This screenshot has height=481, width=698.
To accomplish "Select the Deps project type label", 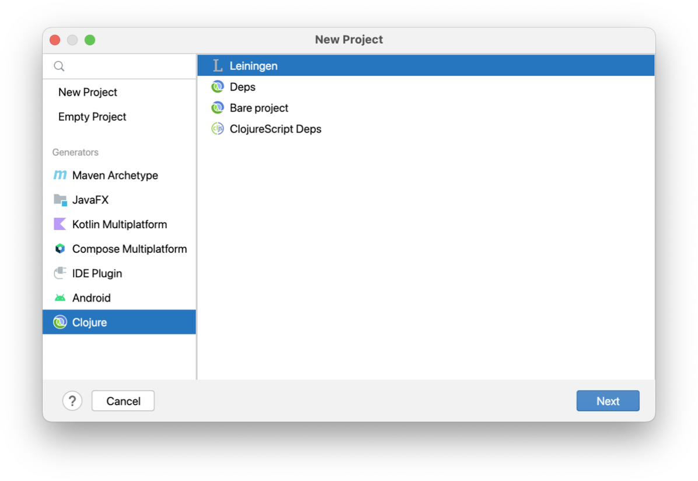I will tap(243, 87).
